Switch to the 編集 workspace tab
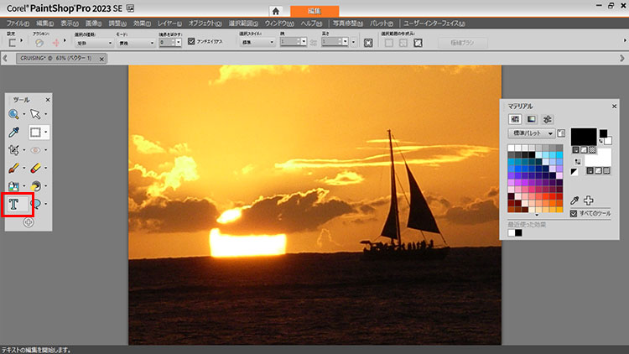This screenshot has height=354, width=629. pyautogui.click(x=314, y=10)
